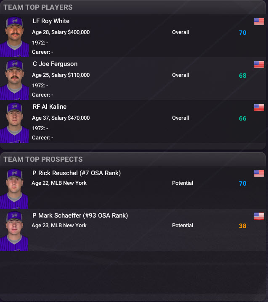Screen dimensions: 268x302
Task: Click the Team Top Players header
Action: [x=38, y=7]
